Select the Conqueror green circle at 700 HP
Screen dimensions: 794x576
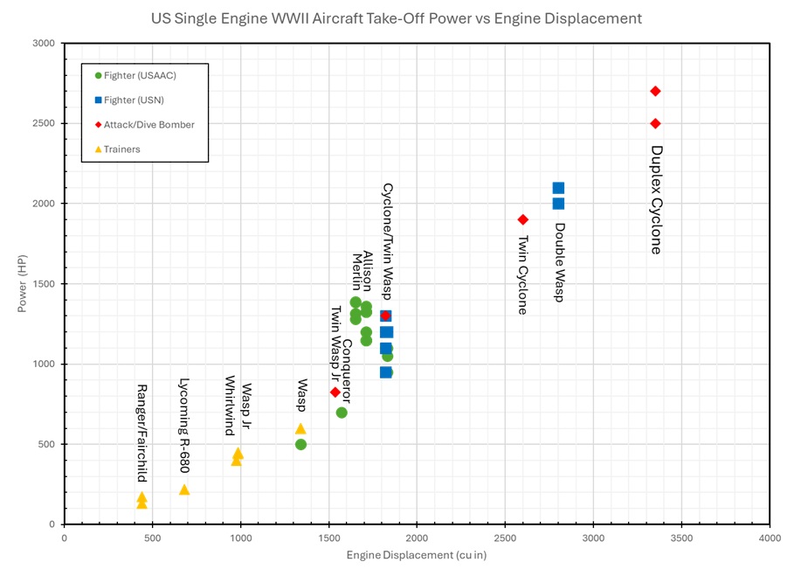coord(342,413)
